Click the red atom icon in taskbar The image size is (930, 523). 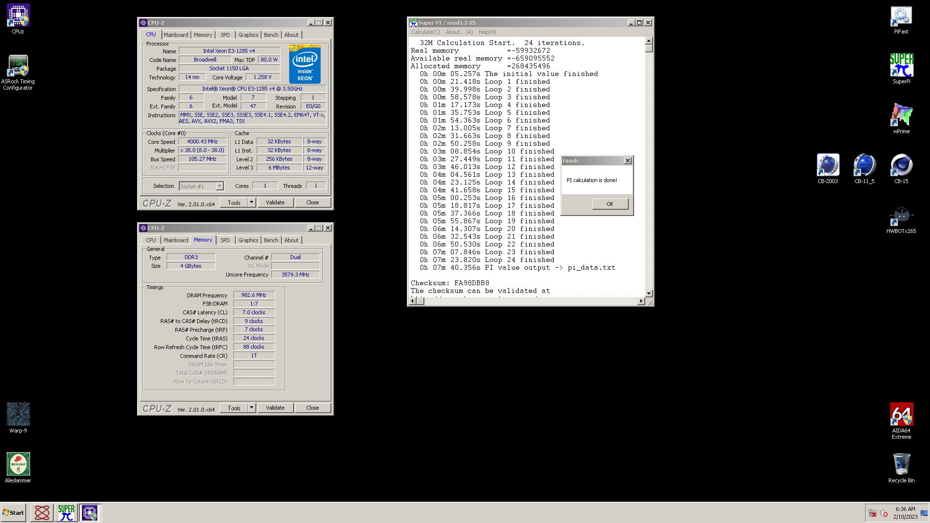pyautogui.click(x=42, y=512)
